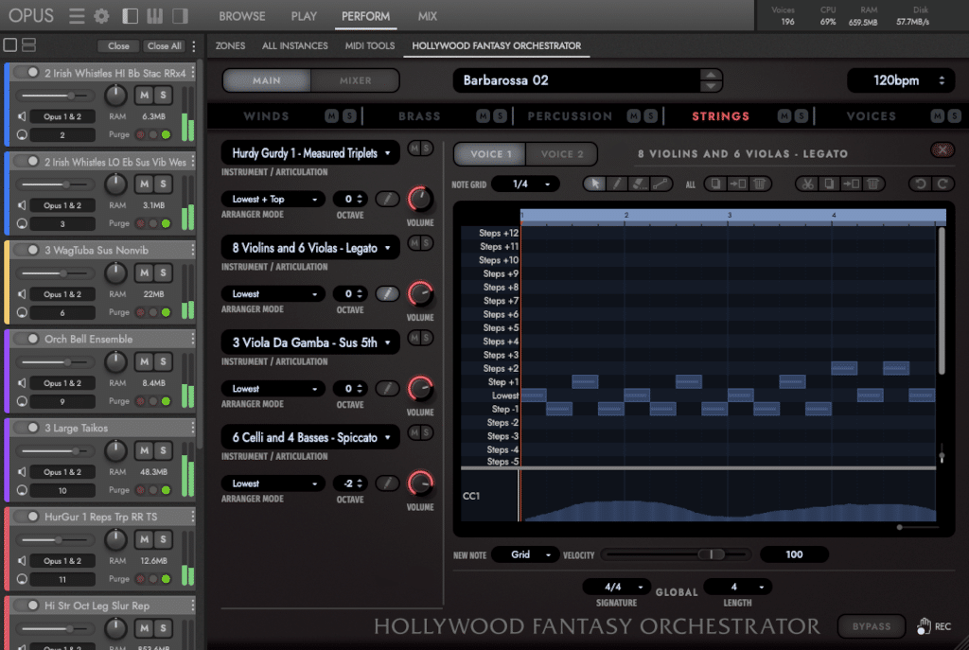Toggle the left sidebar panel icon
The width and height of the screenshot is (969, 650).
coord(130,16)
